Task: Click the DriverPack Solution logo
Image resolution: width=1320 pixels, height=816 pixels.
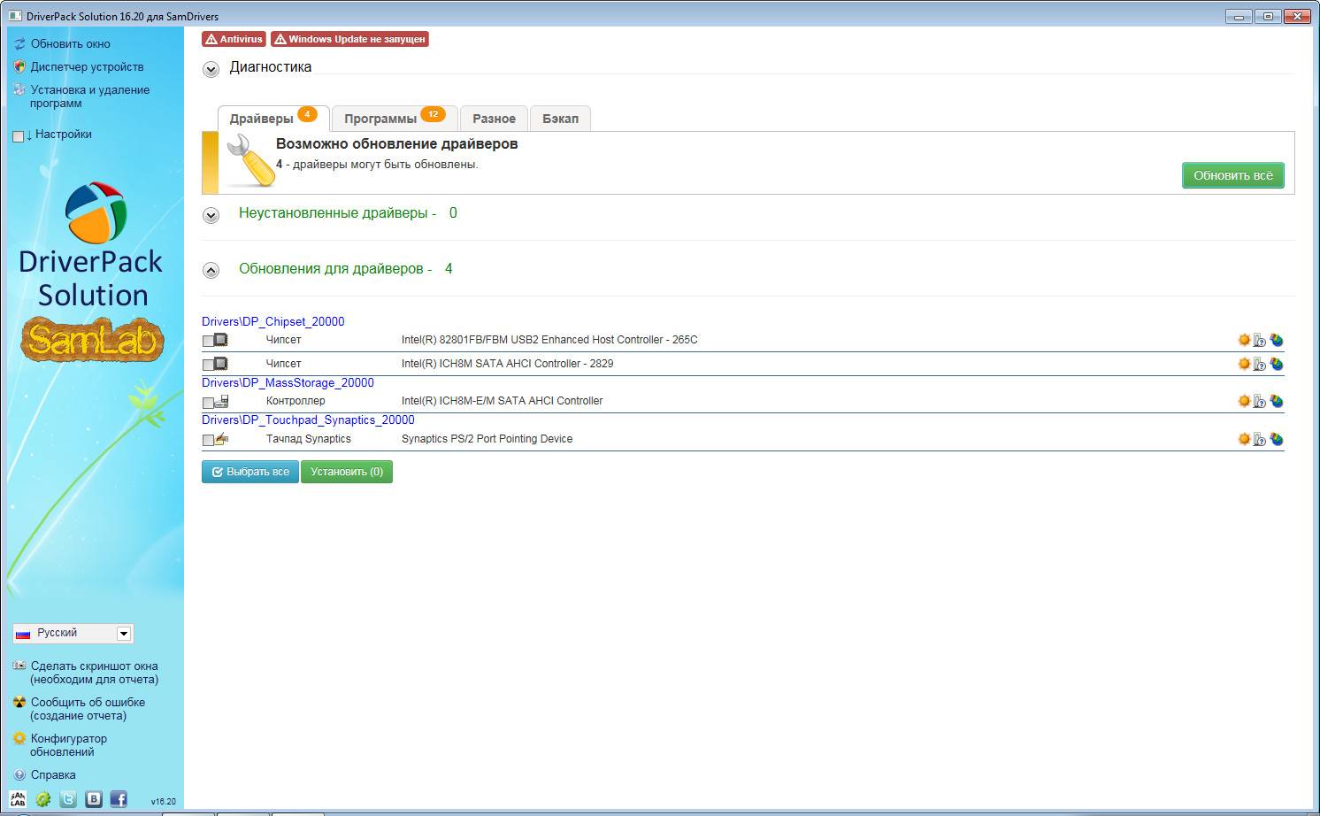Action: point(92,245)
